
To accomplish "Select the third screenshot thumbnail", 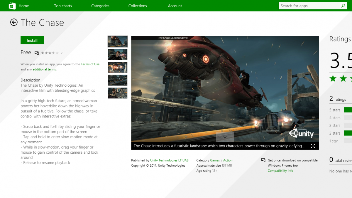I will pyautogui.click(x=118, y=67).
